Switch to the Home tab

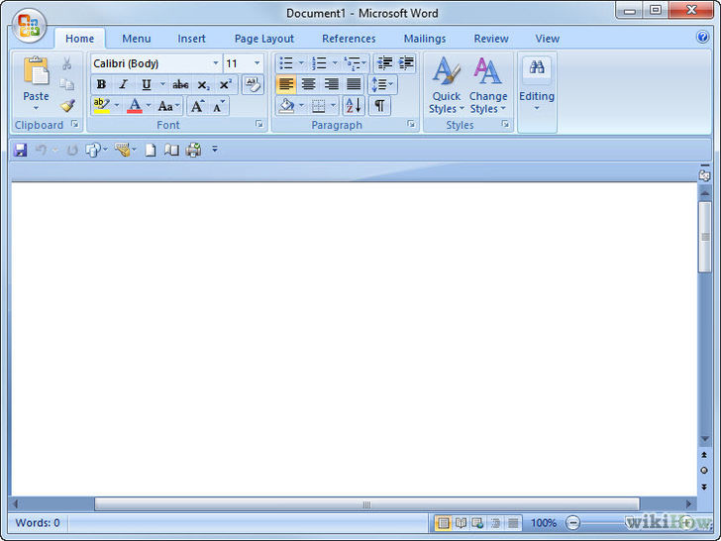[x=79, y=39]
